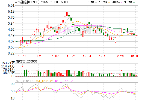Click the gray 5PMA line color swatch
The image size is (142, 100).
(96, 2)
